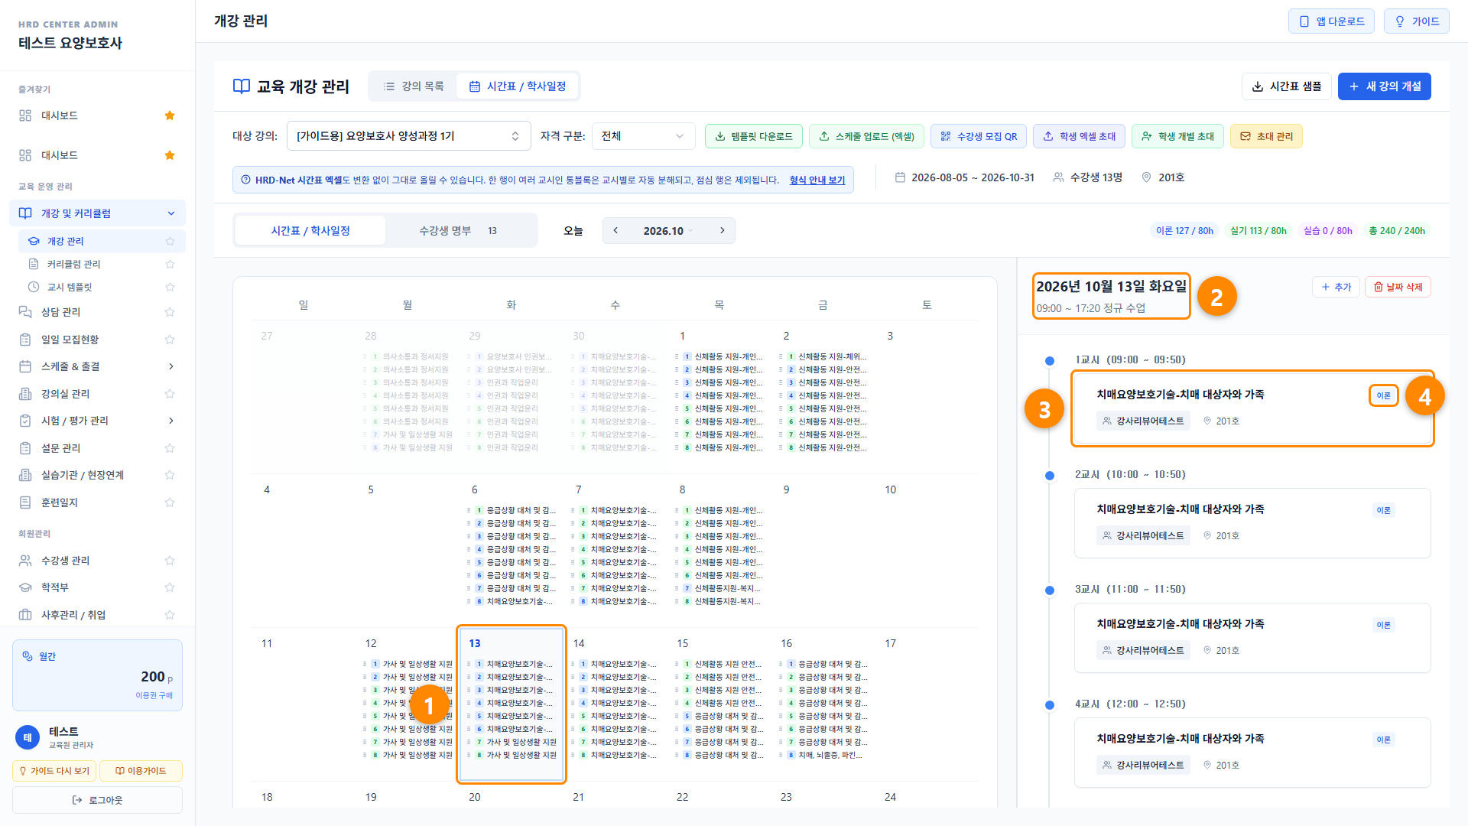Go to previous month arrow

coord(615,230)
